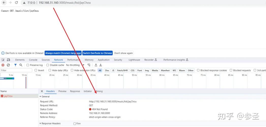Open network conditions wifi icon

pos(89,65)
